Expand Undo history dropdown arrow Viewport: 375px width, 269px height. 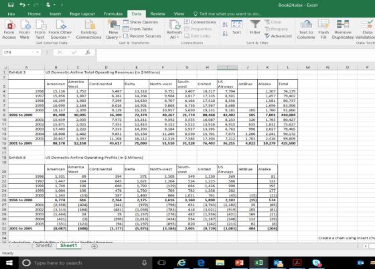coord(28,5)
